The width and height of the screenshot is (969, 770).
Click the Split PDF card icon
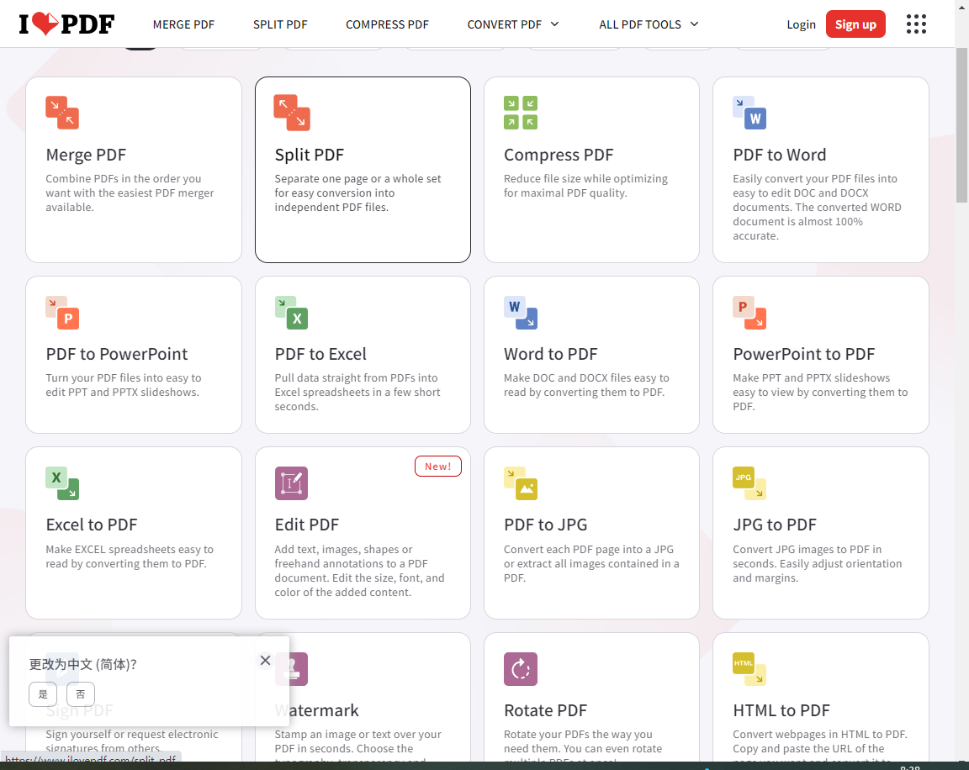pyautogui.click(x=292, y=113)
